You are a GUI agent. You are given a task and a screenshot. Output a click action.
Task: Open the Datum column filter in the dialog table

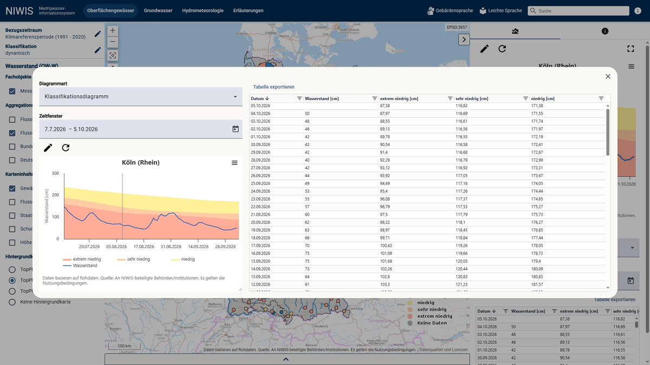tap(300, 98)
